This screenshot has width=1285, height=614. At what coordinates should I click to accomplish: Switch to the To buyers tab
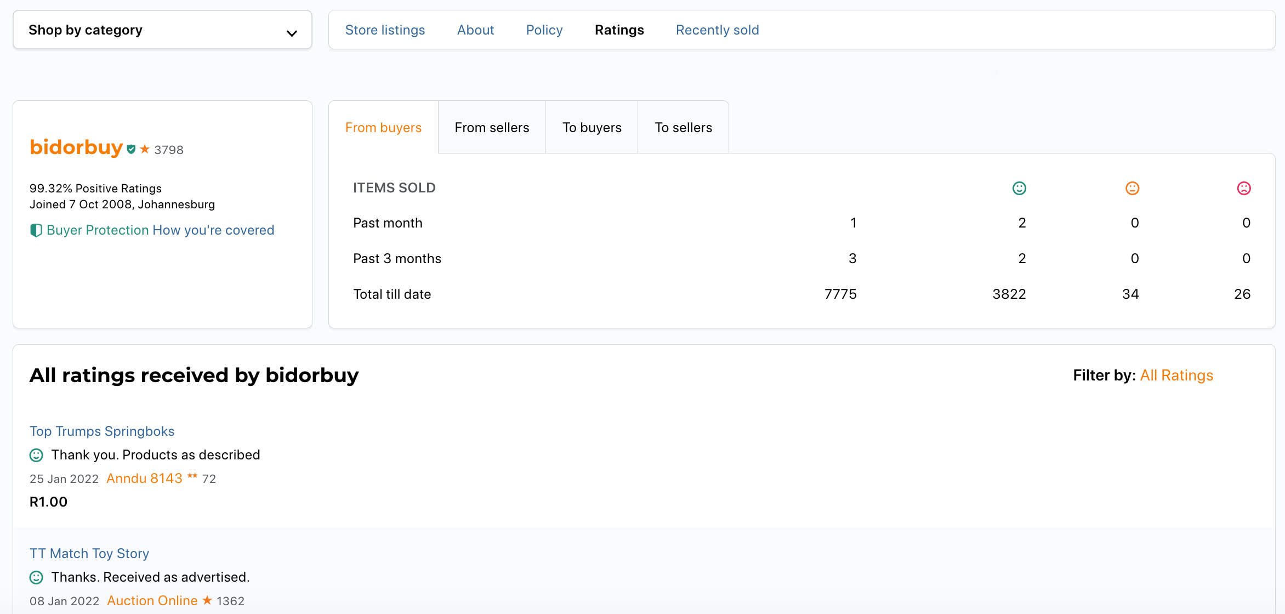pos(592,128)
